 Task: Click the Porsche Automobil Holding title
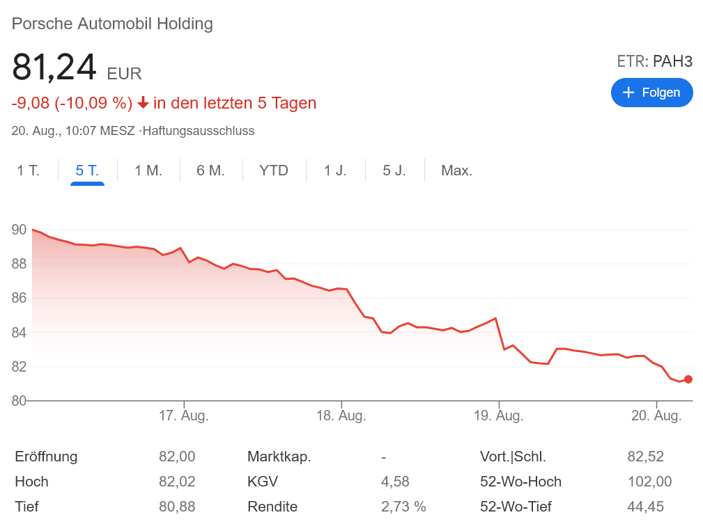click(x=113, y=24)
